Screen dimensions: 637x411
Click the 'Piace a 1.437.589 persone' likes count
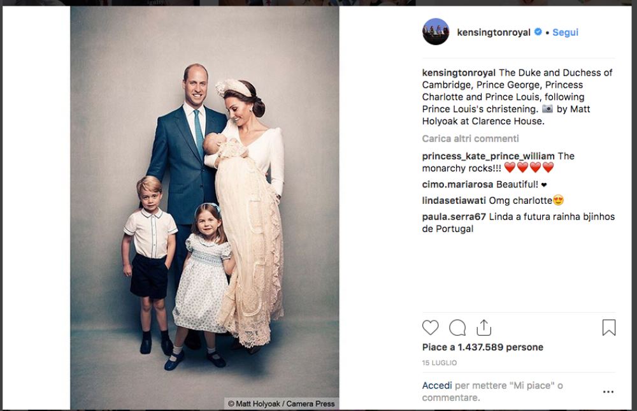pos(482,347)
